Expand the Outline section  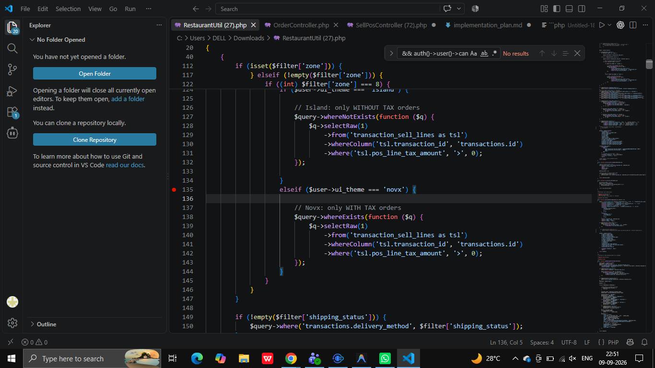47,324
